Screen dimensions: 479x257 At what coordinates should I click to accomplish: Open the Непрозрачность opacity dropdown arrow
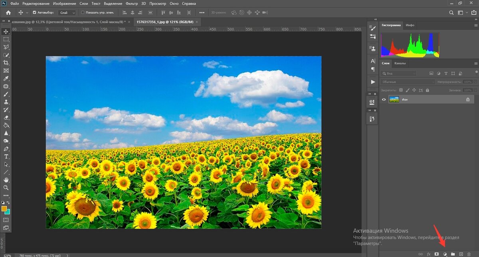point(475,82)
